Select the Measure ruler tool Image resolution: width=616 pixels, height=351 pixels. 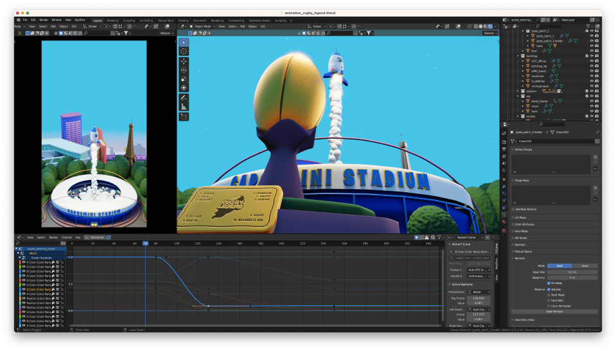click(184, 106)
